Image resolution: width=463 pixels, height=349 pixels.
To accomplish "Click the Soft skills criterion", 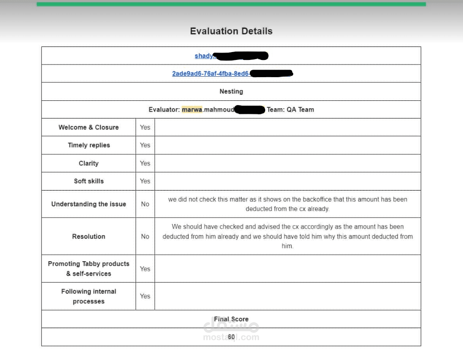I will [89, 181].
